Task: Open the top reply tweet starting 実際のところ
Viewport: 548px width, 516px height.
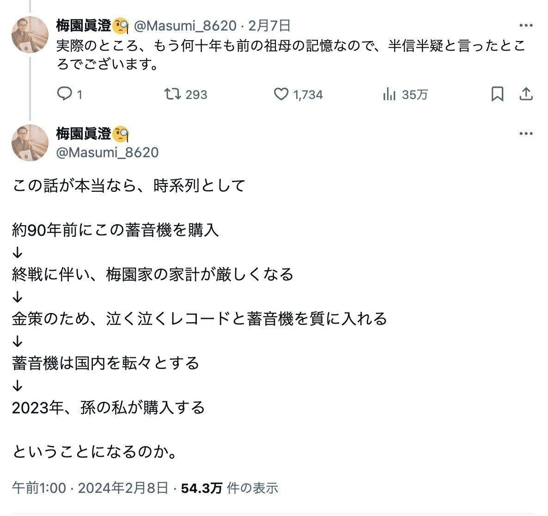Action: click(291, 55)
